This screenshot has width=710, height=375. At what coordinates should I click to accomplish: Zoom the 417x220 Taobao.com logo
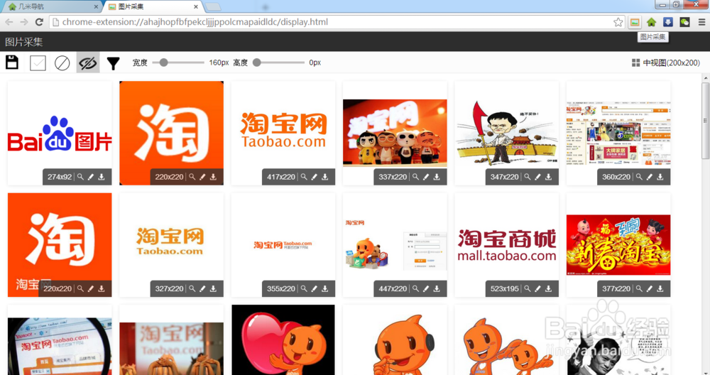[304, 177]
